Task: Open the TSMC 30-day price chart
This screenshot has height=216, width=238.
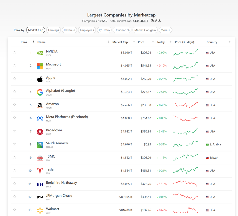Action: coord(185,157)
